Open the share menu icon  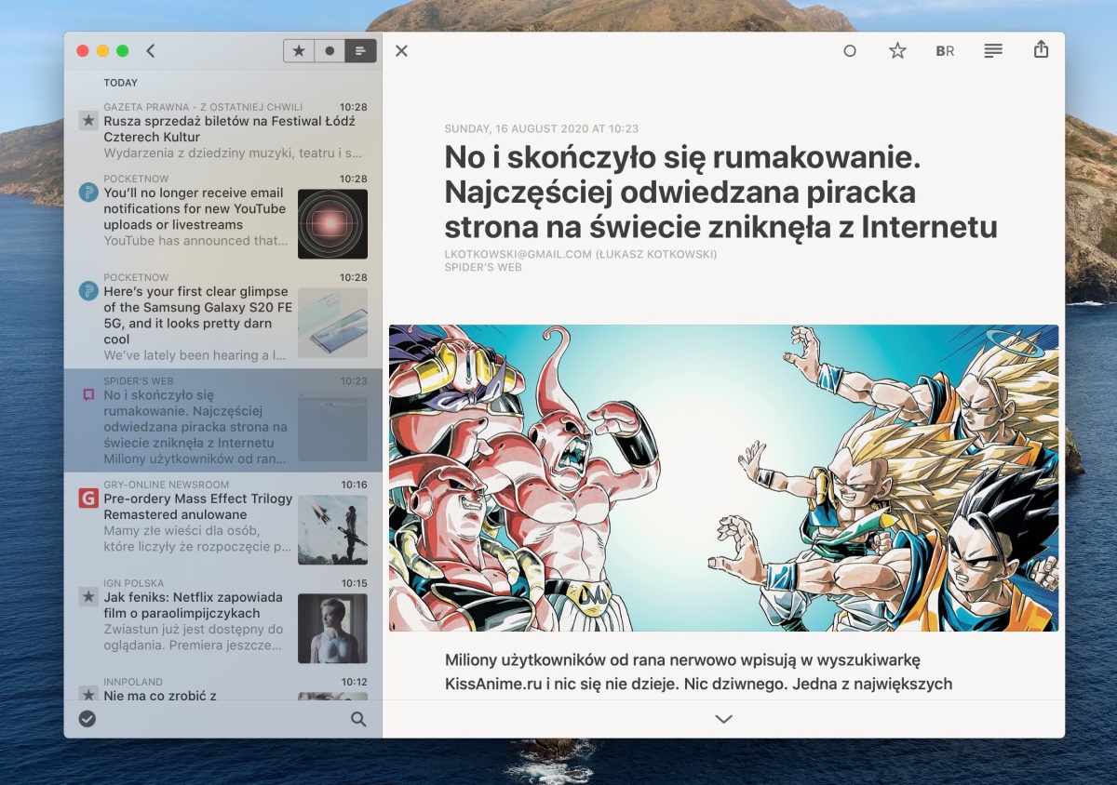point(1042,49)
